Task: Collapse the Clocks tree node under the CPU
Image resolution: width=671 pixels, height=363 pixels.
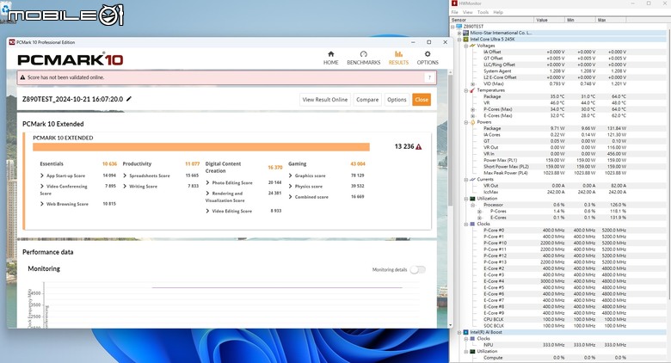Action: (466, 225)
